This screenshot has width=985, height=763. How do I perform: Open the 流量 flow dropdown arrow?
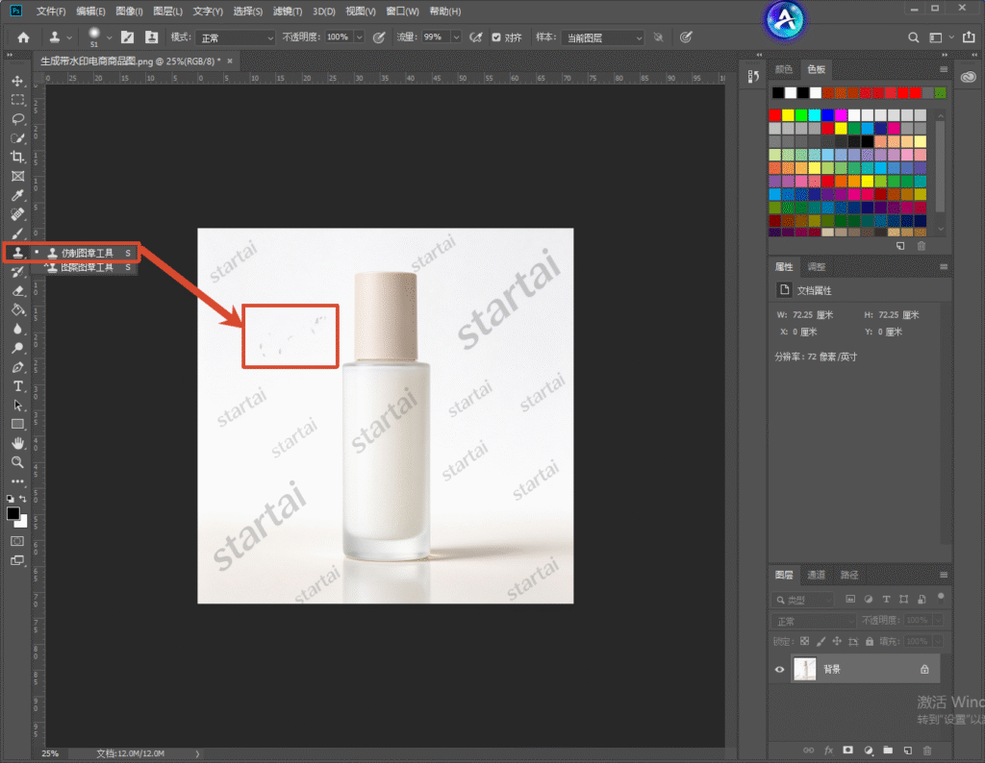coord(456,37)
